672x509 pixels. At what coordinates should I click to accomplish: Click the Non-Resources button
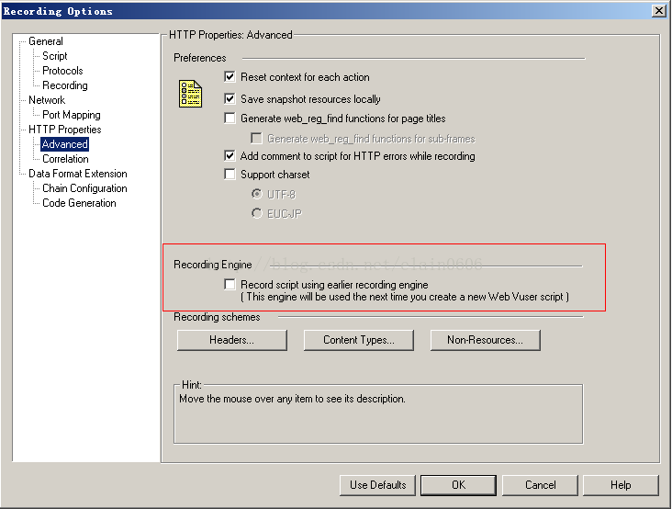485,340
